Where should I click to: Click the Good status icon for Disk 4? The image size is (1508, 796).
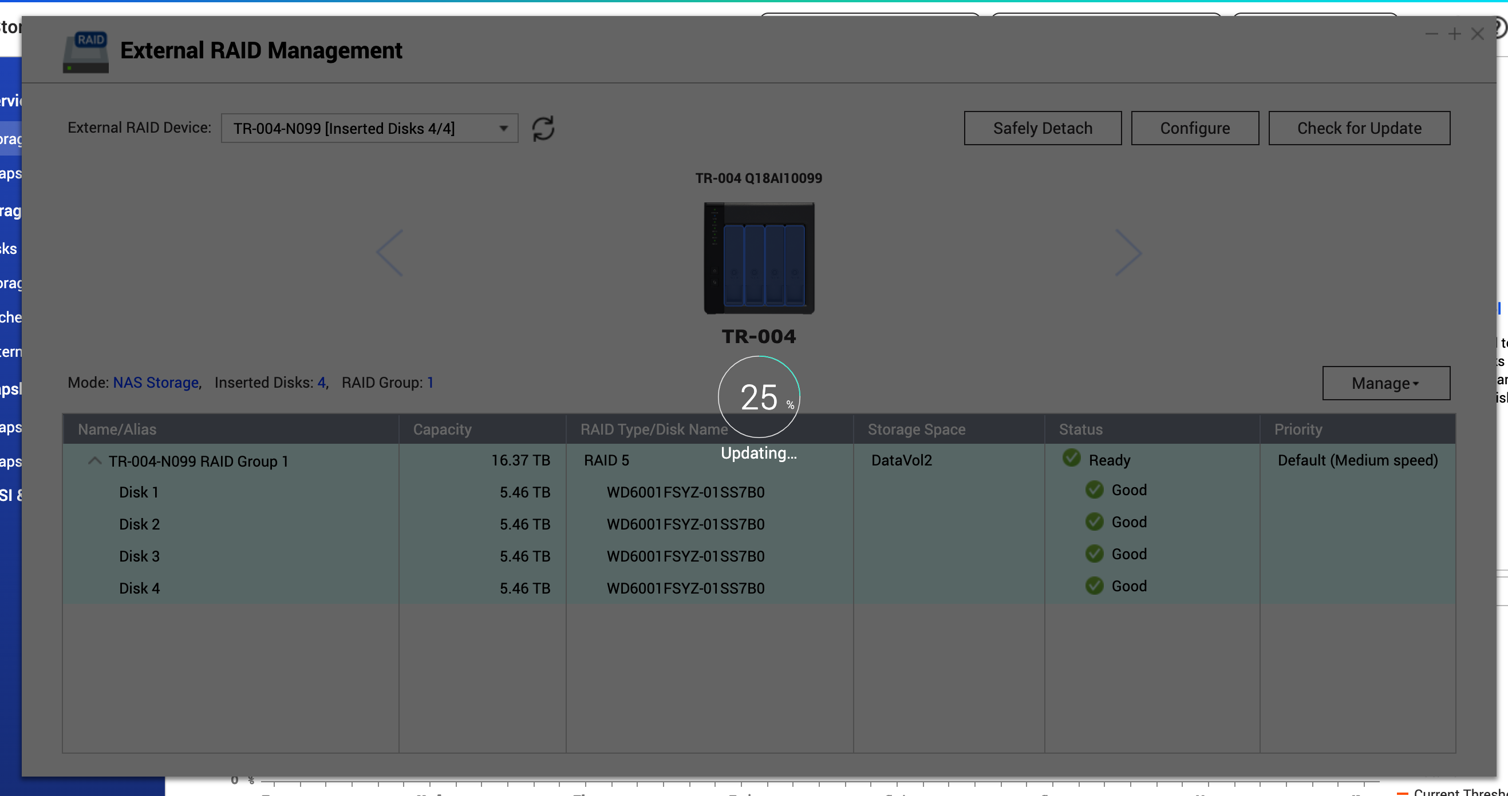pyautogui.click(x=1094, y=586)
